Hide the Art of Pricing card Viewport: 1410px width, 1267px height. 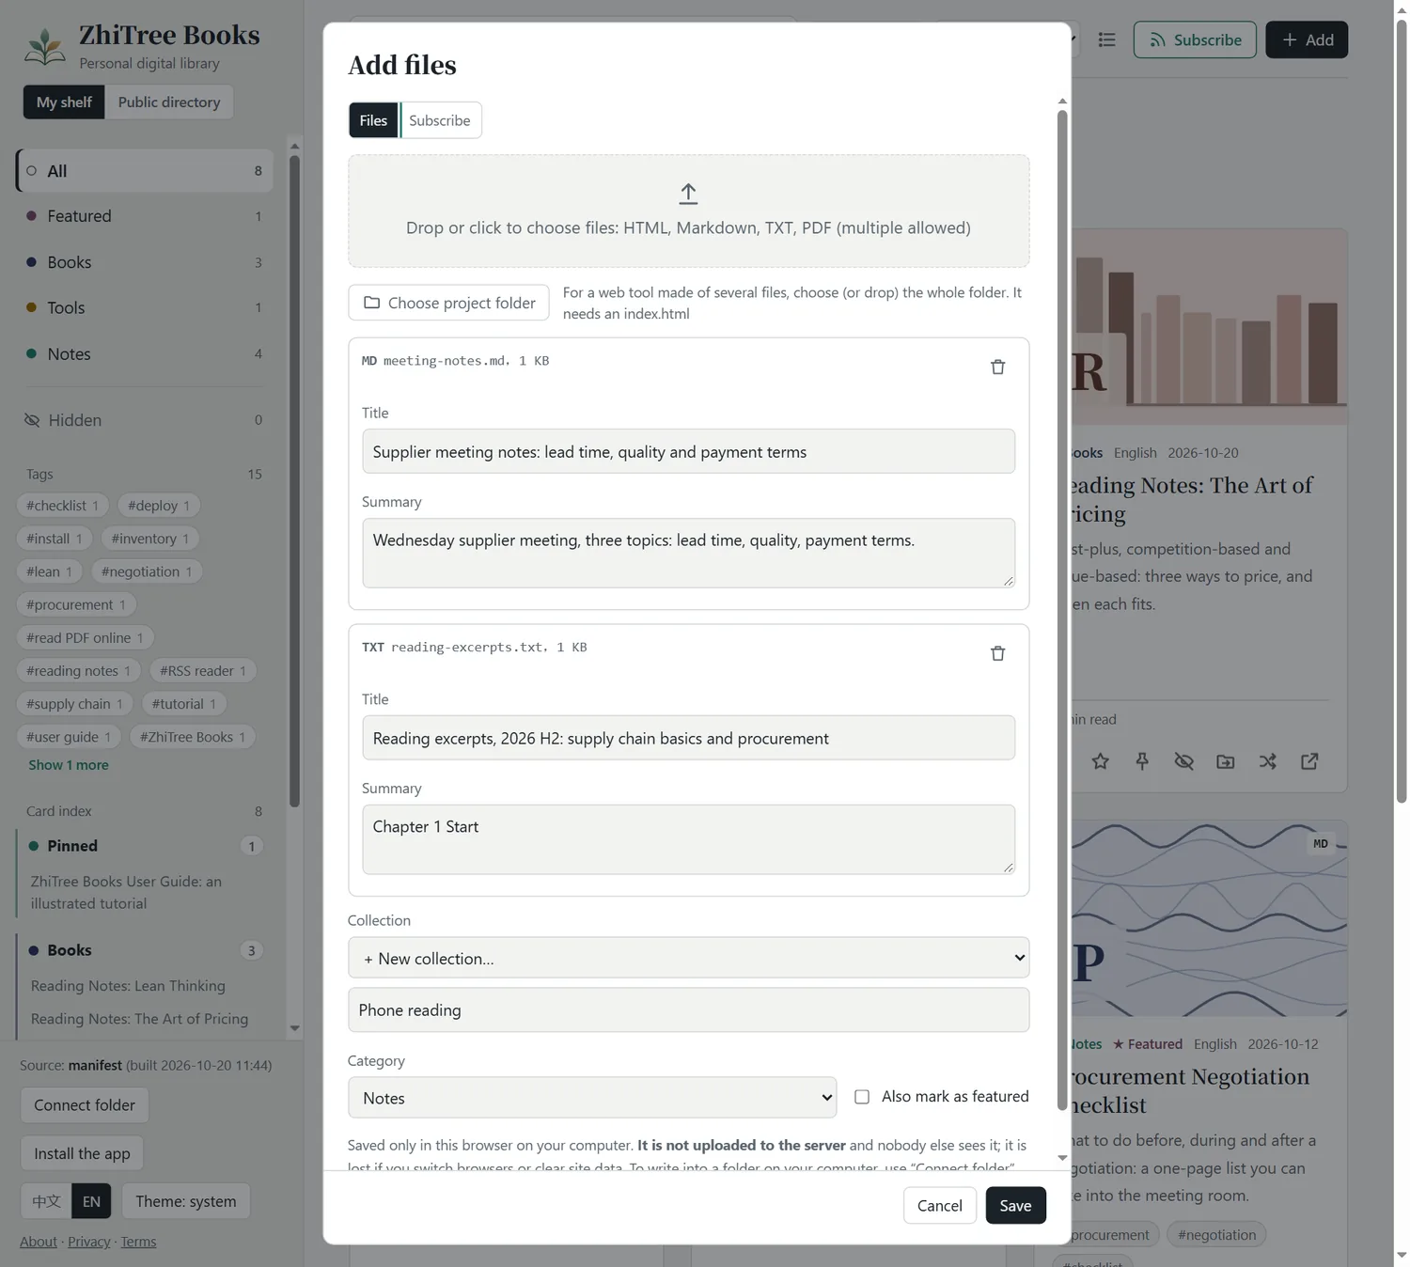[x=1183, y=761]
